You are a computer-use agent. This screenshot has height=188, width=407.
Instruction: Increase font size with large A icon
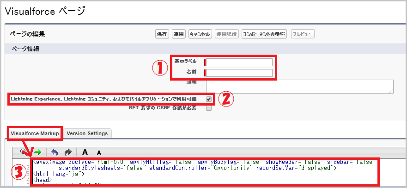[x=85, y=151]
